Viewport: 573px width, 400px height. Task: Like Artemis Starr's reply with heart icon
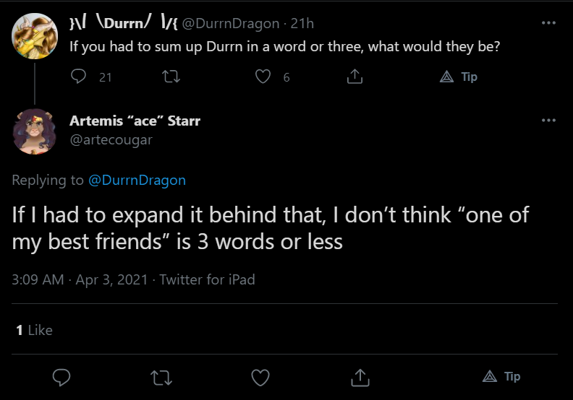[x=260, y=378]
